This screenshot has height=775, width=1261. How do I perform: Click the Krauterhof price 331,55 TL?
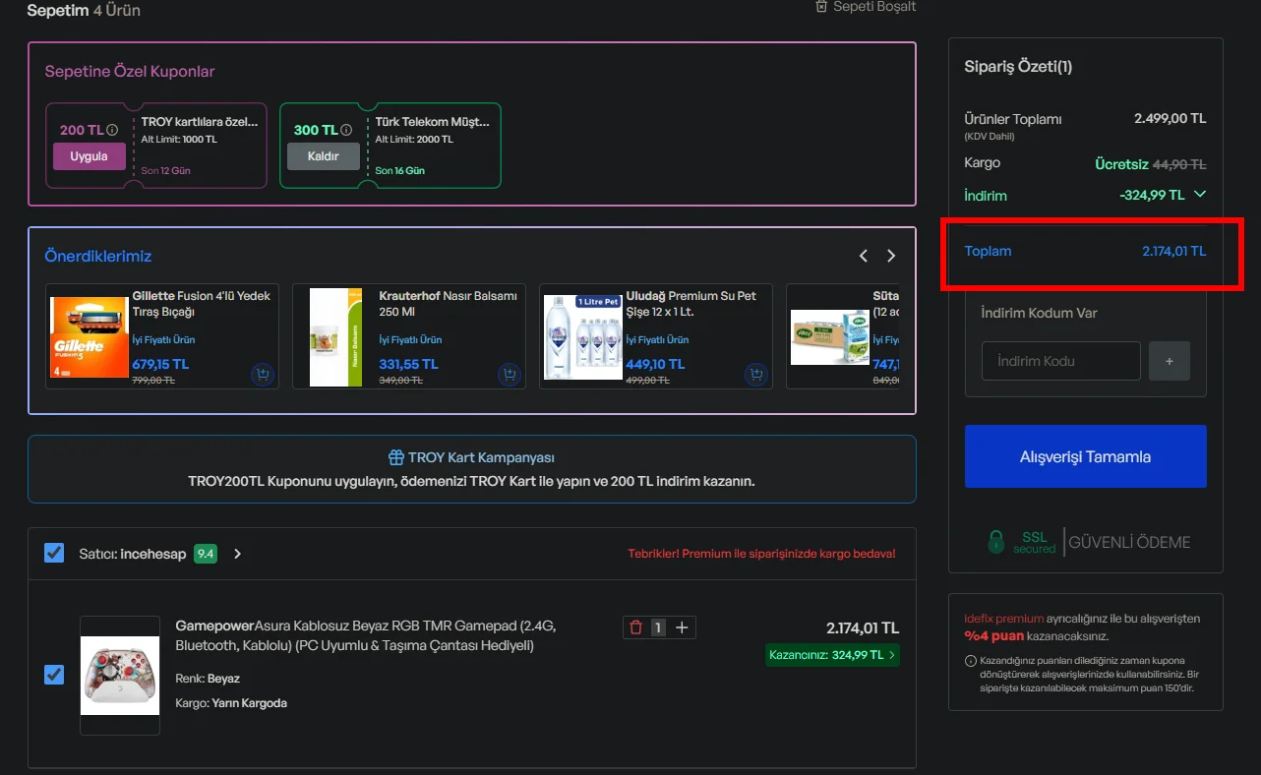pos(408,364)
